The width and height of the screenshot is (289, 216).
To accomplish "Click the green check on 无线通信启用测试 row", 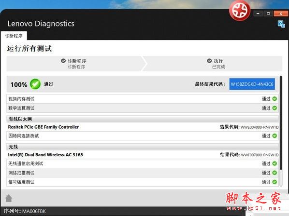I will (x=275, y=163).
